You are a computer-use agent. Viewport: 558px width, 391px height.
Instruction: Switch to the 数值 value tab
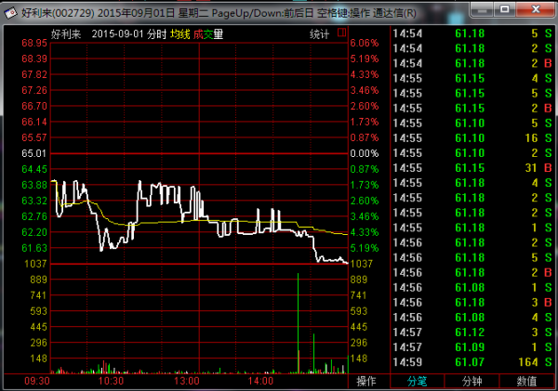click(526, 381)
